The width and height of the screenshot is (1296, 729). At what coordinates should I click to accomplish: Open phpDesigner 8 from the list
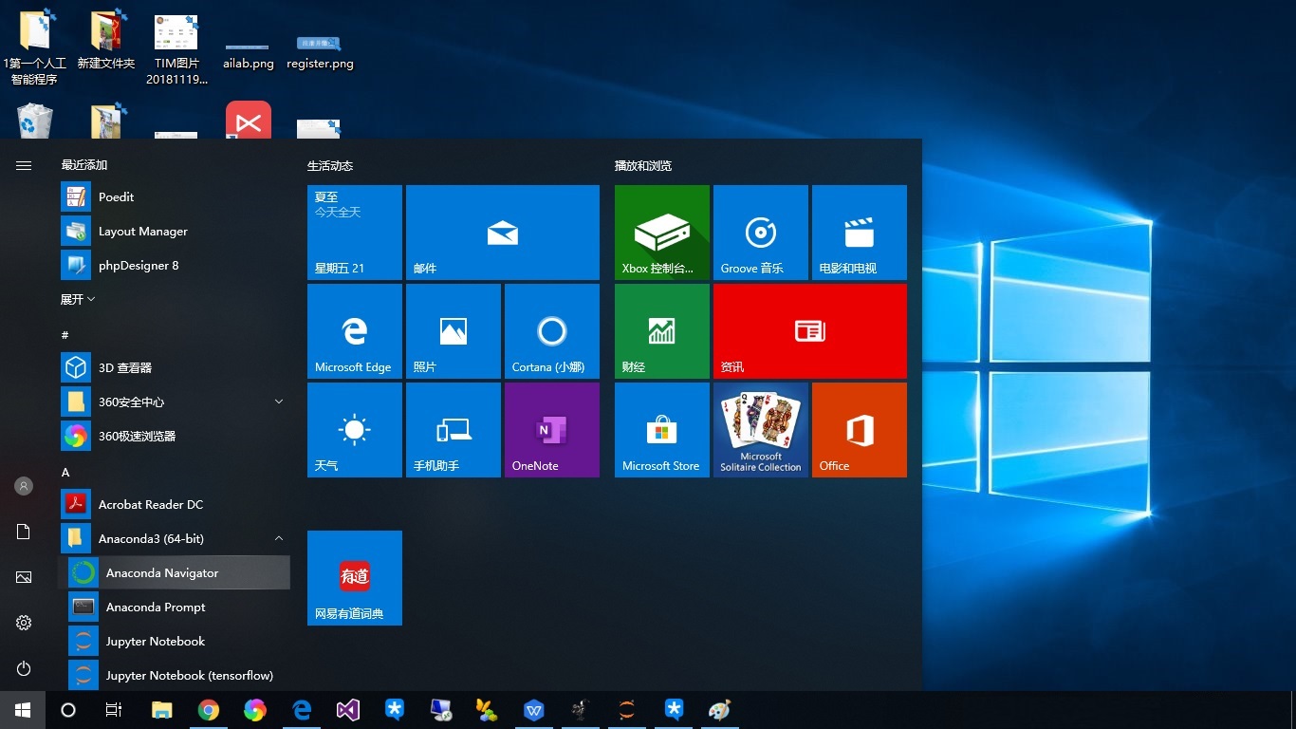point(176,266)
